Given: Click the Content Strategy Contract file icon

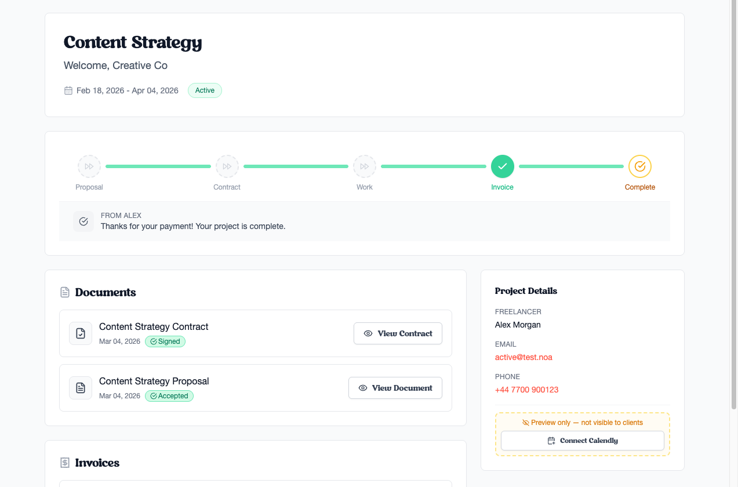Looking at the screenshot, I should [81, 333].
